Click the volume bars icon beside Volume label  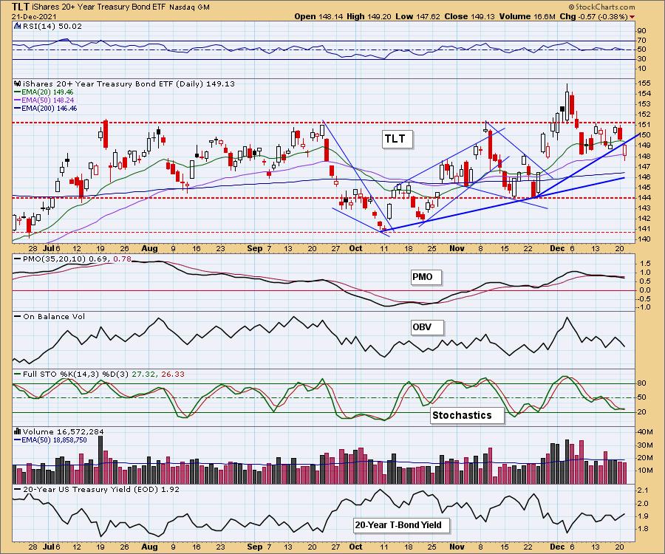[18, 431]
